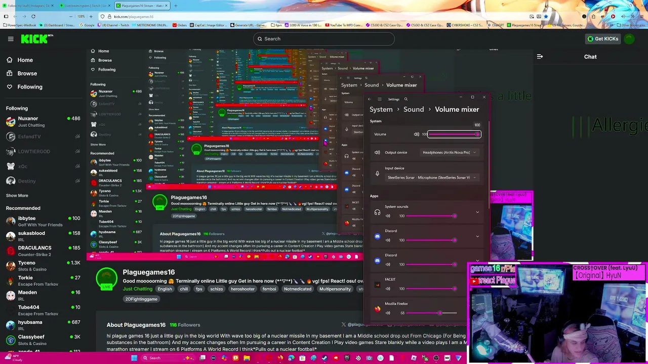Viewport: 648px width, 364px height.
Task: Reload the page with the browser refresh icon
Action: [33, 16]
